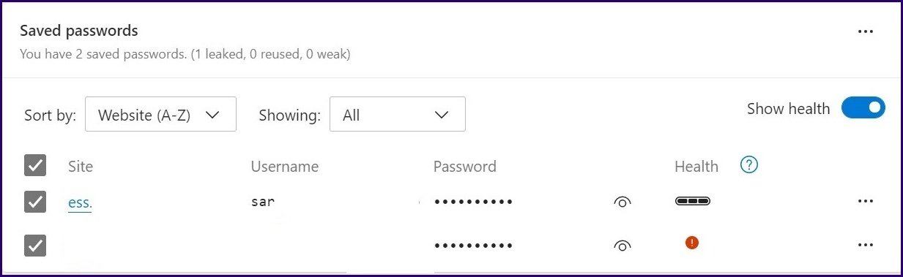Uncheck the select-all checkbox beside Site
903x277 pixels.
point(35,165)
